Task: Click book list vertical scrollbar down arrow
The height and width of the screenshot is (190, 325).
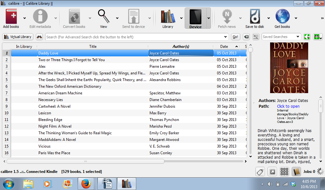Action: click(250, 156)
